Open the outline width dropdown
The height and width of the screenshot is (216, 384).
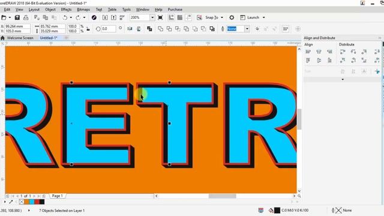point(247,29)
